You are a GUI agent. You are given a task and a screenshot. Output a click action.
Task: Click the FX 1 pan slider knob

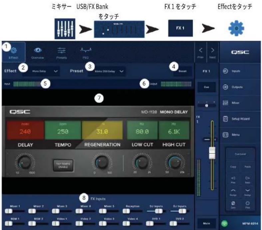(207, 106)
